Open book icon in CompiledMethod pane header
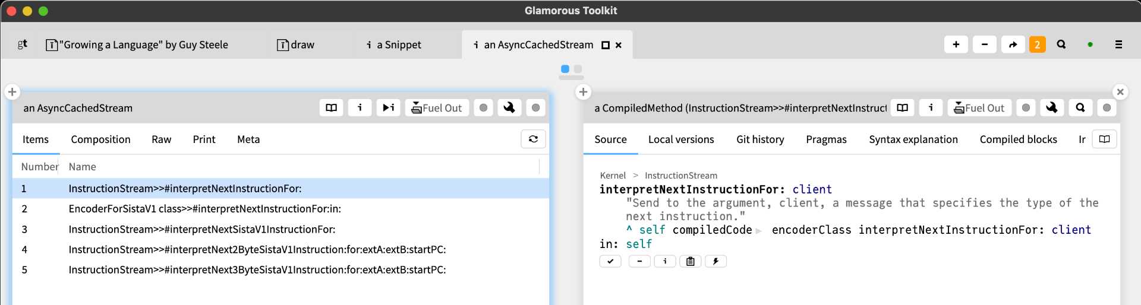Screen dimensions: 1141x305 [903, 107]
